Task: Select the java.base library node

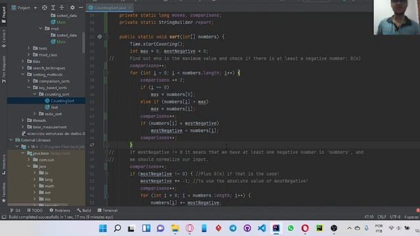Action: pos(41,153)
